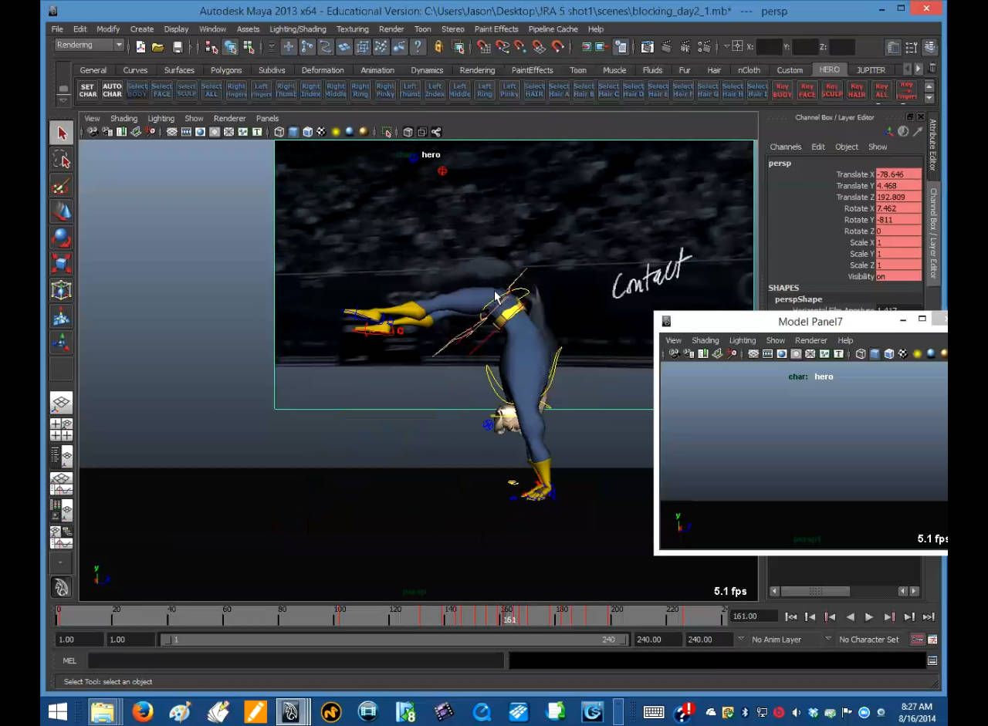Toggle isolate select in main panel toolbar
This screenshot has width=988, height=726.
(387, 132)
